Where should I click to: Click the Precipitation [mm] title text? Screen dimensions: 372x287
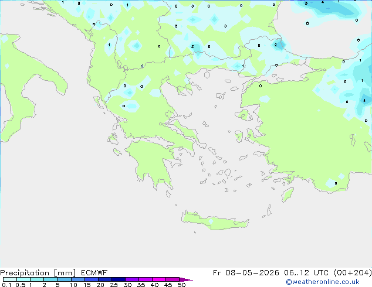pyautogui.click(x=38, y=273)
